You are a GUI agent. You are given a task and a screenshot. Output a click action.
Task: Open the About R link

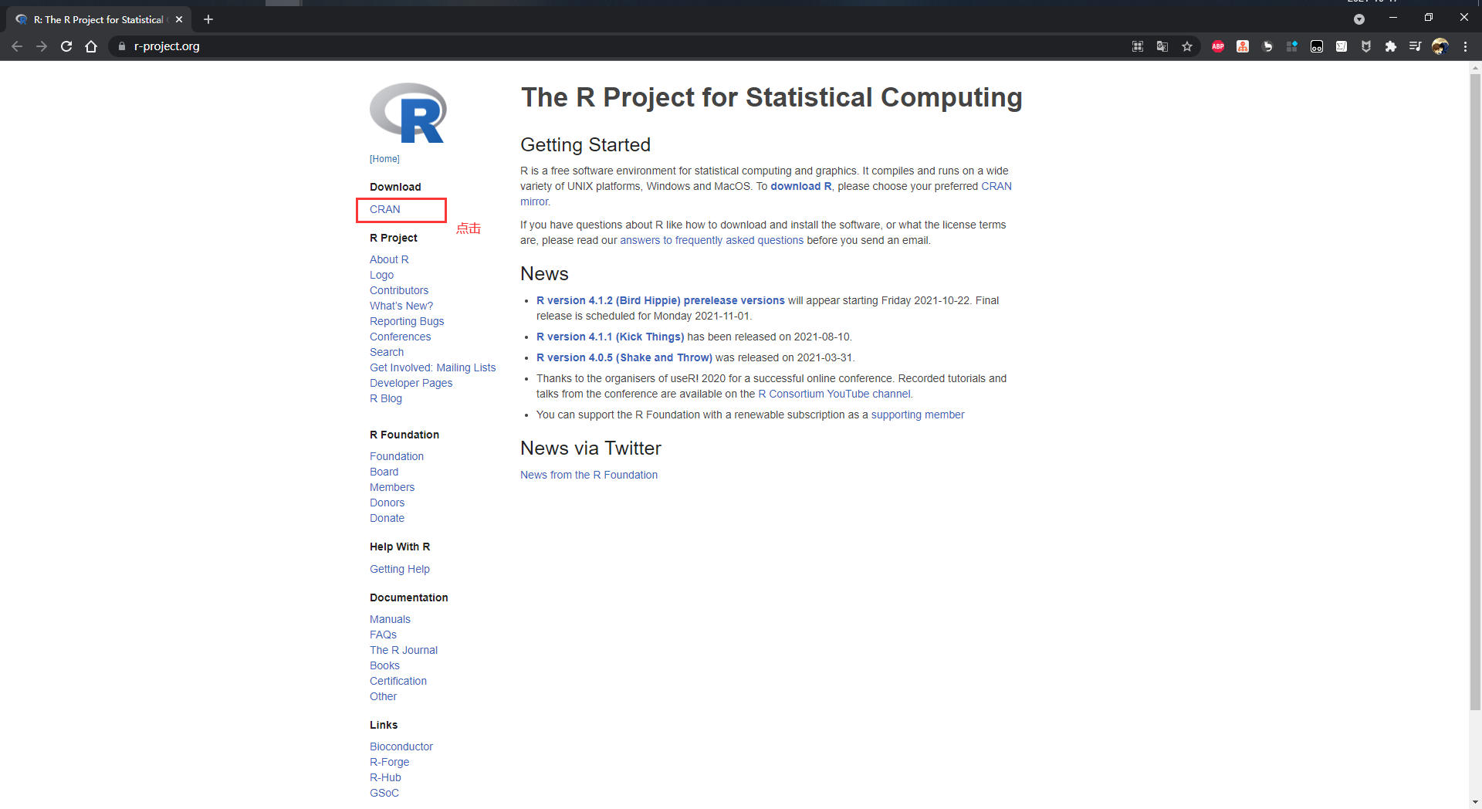pyautogui.click(x=389, y=259)
